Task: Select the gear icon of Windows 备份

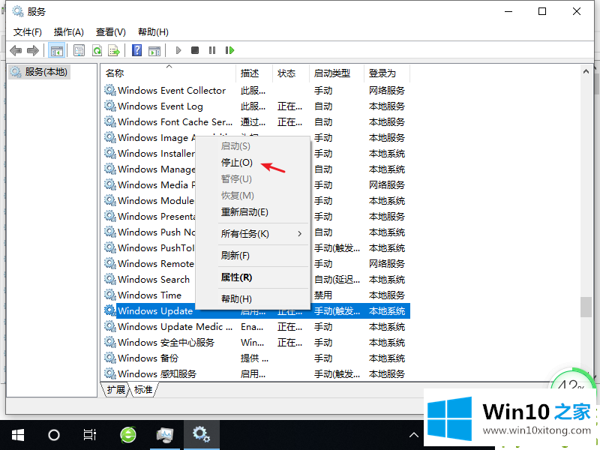Action: [110, 358]
